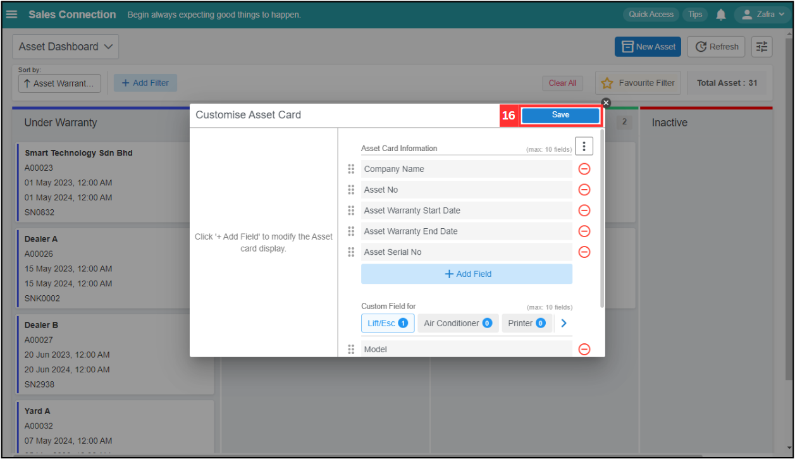Show more custom field category tabs

(564, 323)
